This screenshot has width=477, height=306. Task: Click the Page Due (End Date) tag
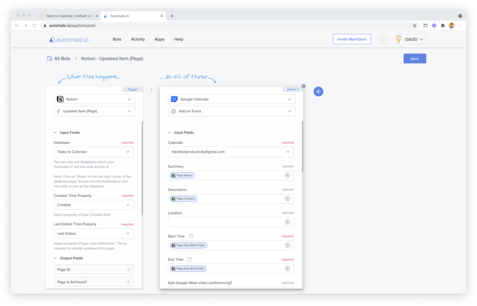click(x=188, y=269)
